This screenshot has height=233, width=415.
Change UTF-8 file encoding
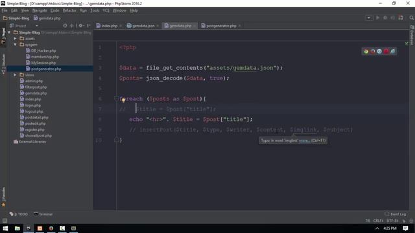point(392,220)
